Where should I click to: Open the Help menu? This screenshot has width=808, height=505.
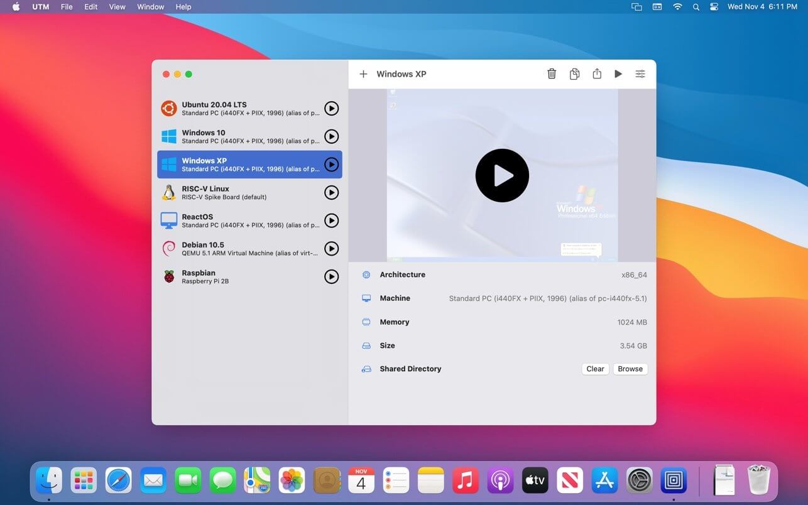pos(183,7)
